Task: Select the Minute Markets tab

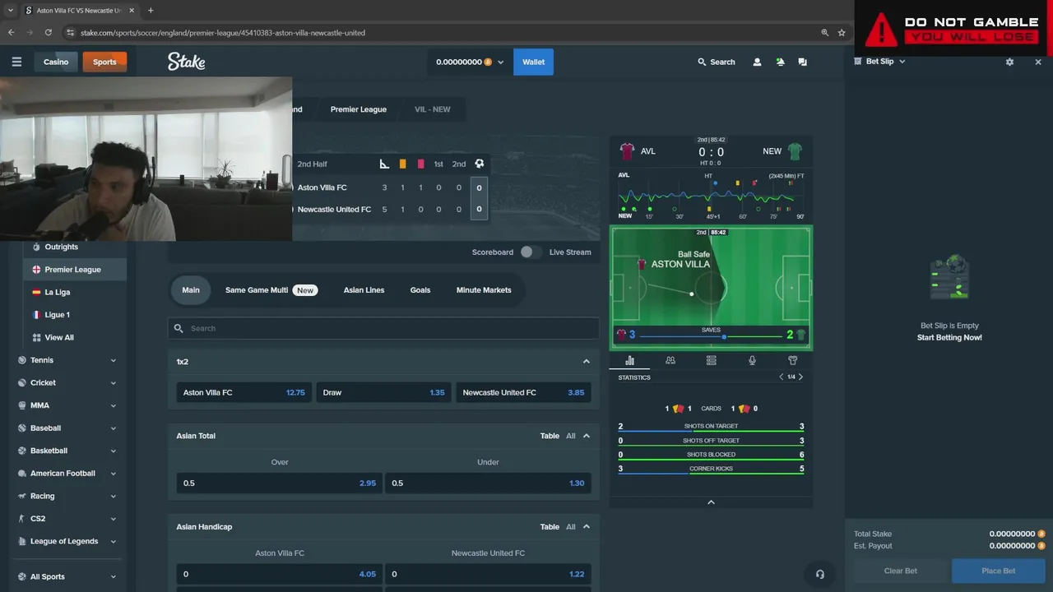Action: 484,290
